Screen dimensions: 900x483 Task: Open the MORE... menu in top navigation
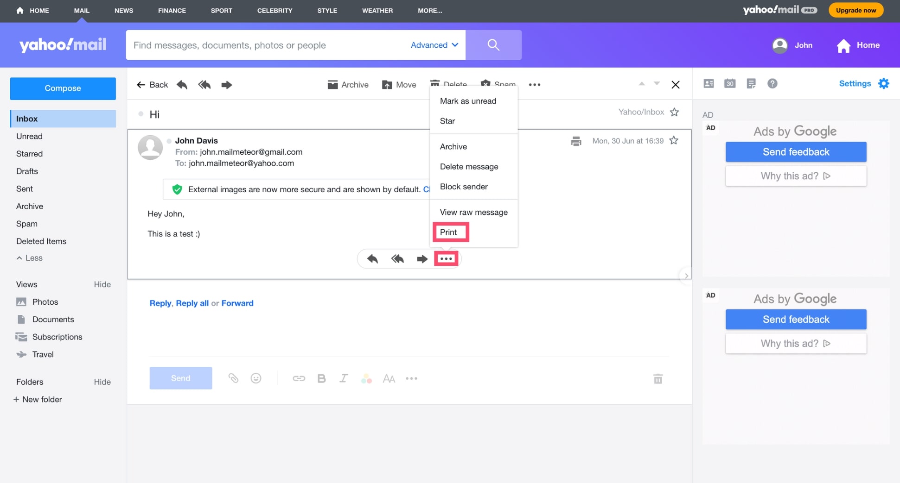point(430,11)
